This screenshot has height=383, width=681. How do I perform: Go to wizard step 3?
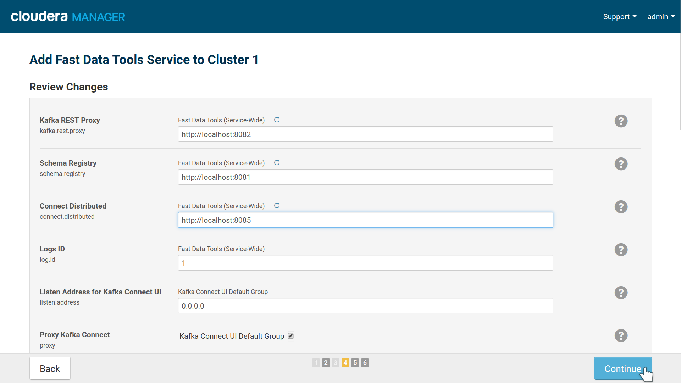(336, 362)
